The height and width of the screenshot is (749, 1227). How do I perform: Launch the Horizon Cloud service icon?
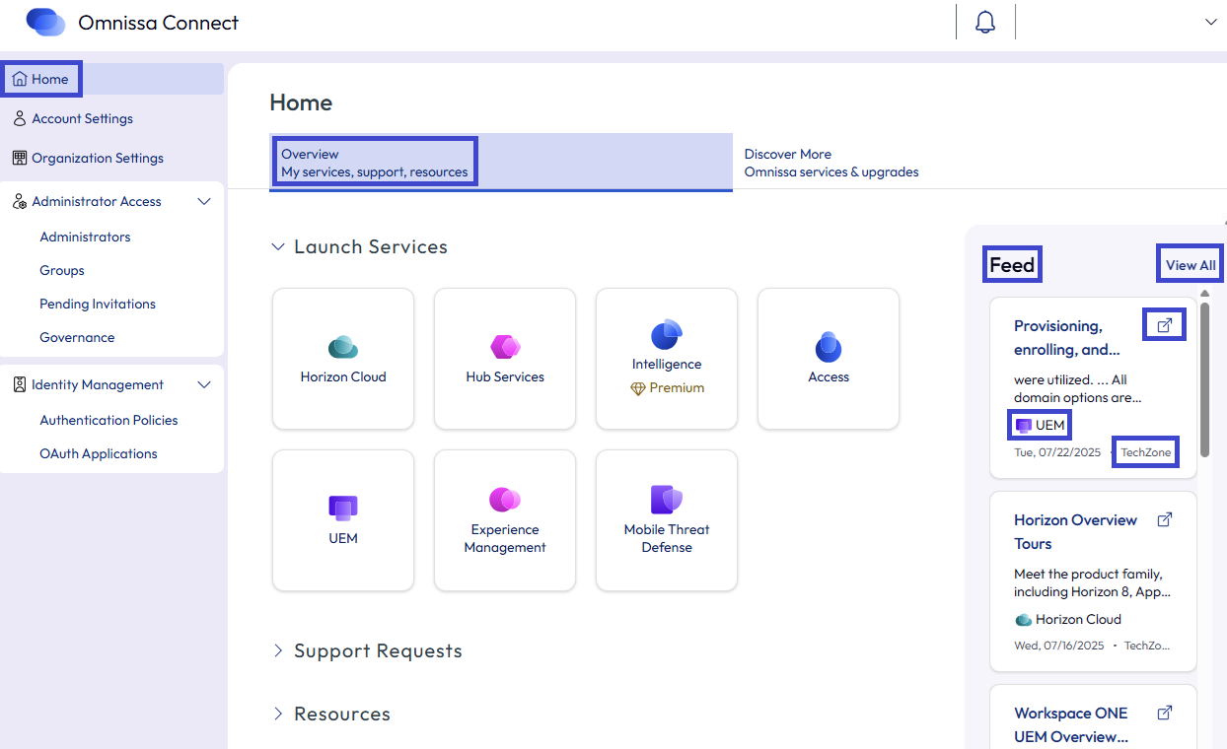343,347
